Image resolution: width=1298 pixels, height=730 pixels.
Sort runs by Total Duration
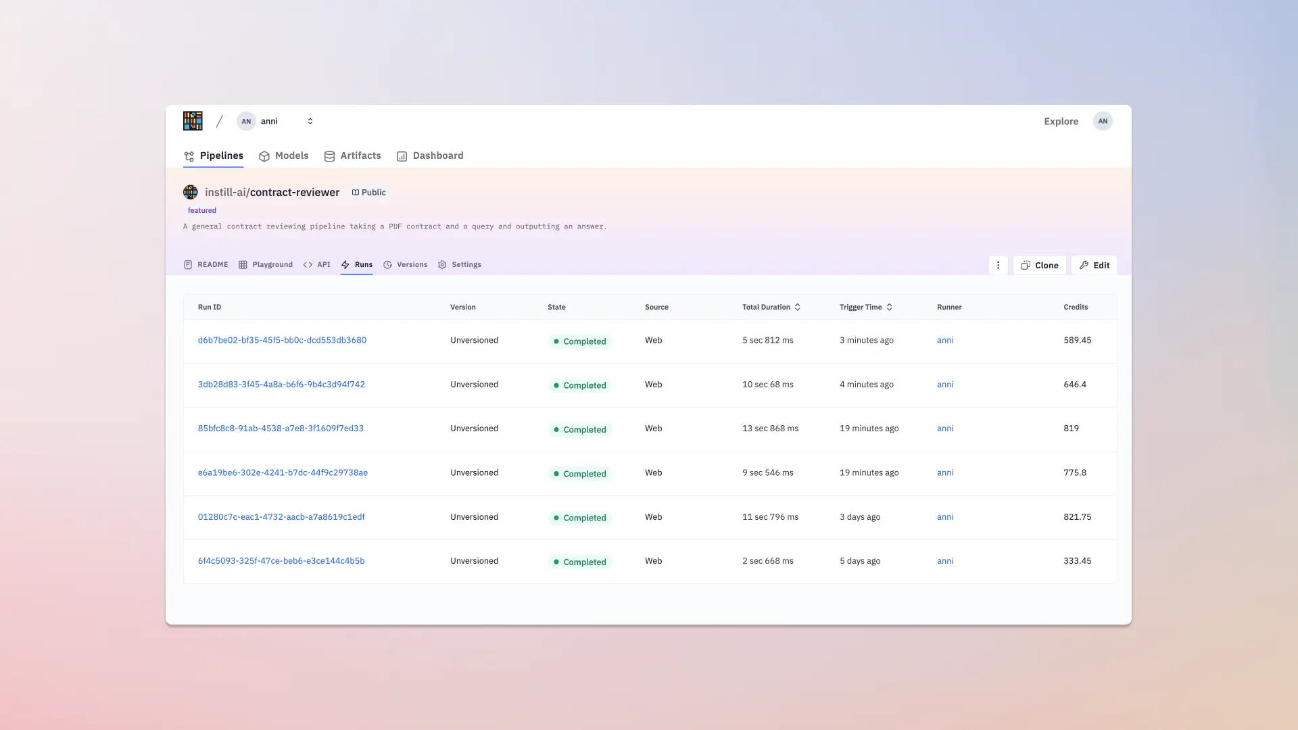click(771, 308)
